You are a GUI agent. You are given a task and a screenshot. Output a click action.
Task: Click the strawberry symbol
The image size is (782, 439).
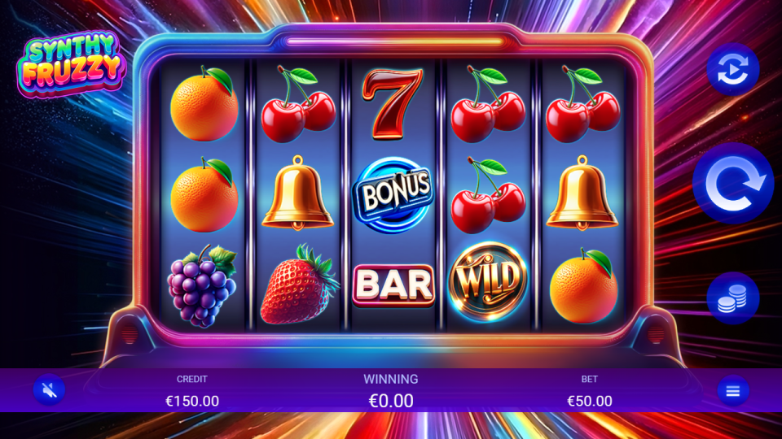(x=299, y=285)
